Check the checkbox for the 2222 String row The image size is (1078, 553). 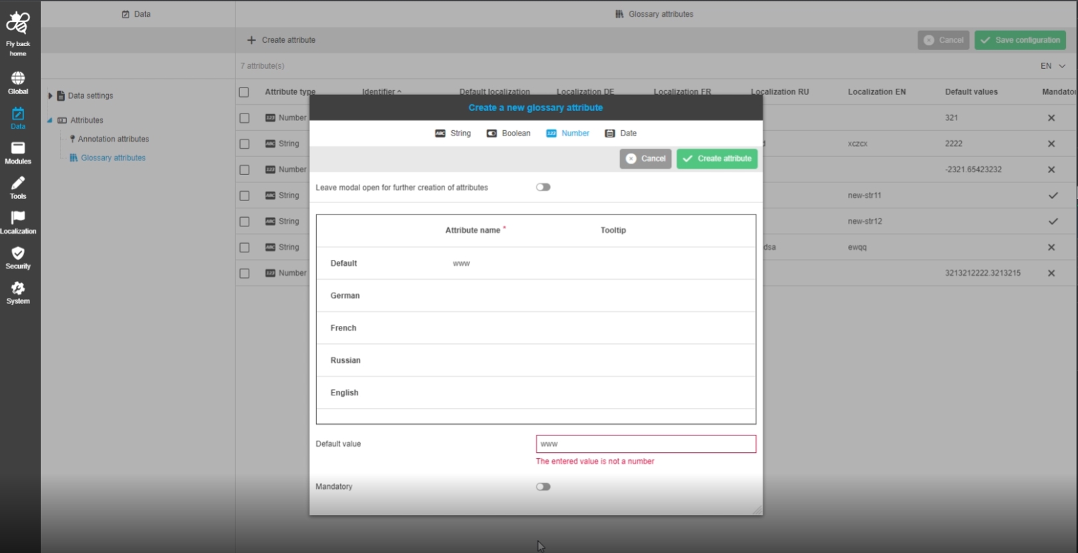245,144
